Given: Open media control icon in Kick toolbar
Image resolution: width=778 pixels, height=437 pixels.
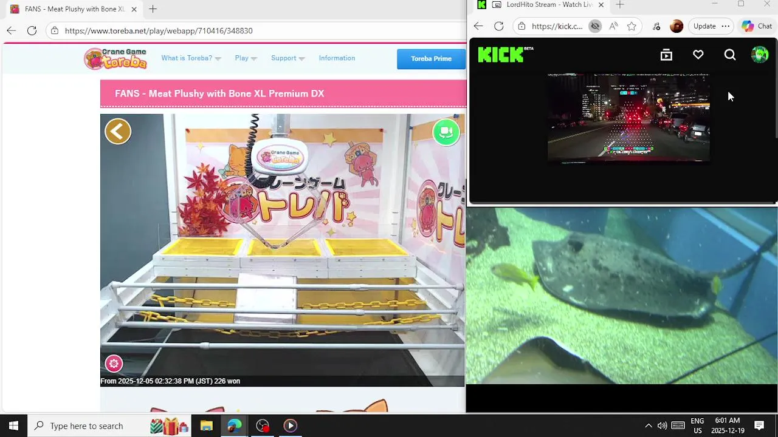Looking at the screenshot, I should pos(656,26).
